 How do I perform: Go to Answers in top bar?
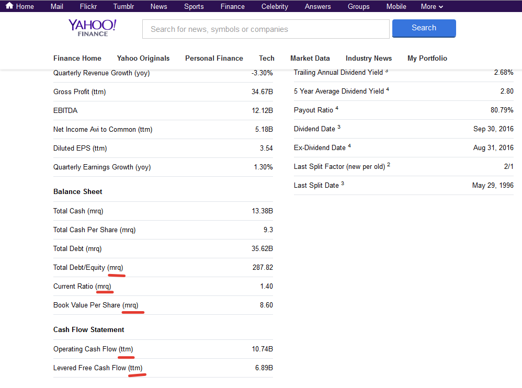(317, 6)
